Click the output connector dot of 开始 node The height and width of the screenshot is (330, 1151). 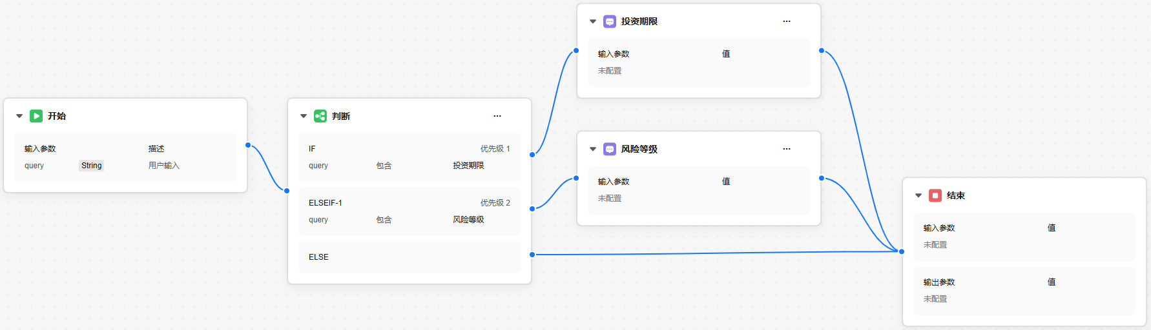(x=248, y=145)
